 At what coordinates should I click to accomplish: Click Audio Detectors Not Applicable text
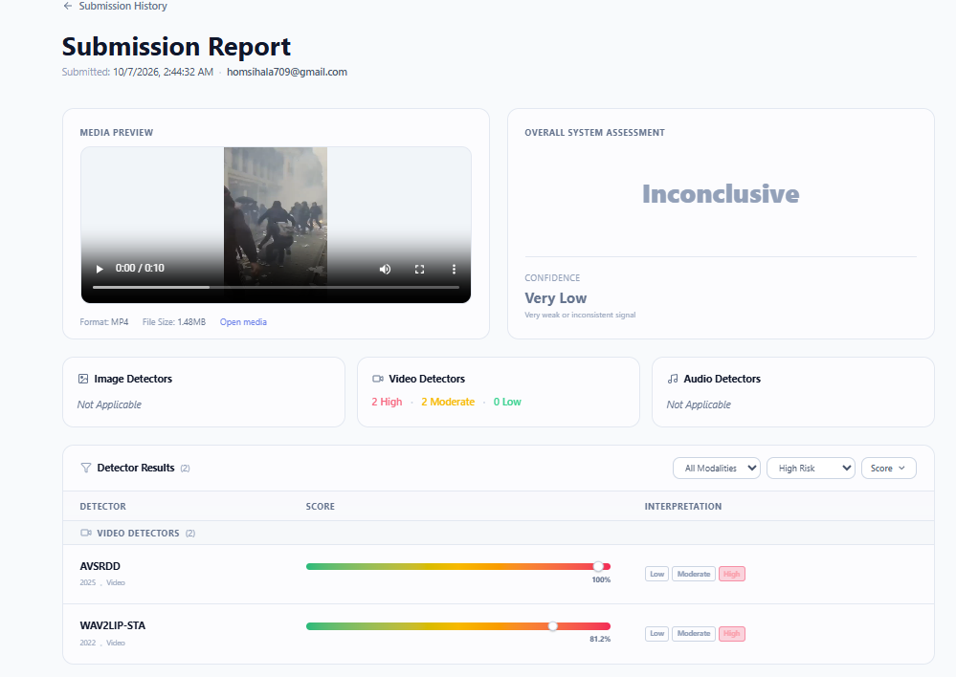point(699,404)
